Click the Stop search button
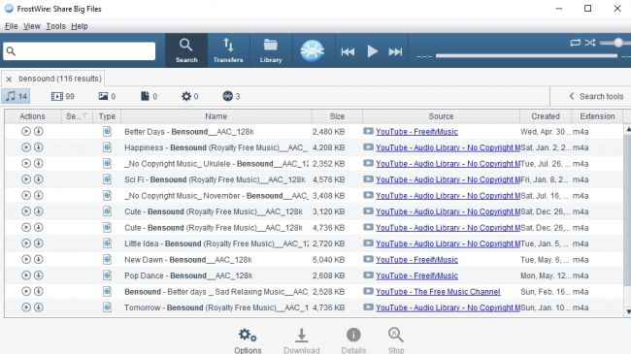The image size is (631, 354). pos(396,341)
